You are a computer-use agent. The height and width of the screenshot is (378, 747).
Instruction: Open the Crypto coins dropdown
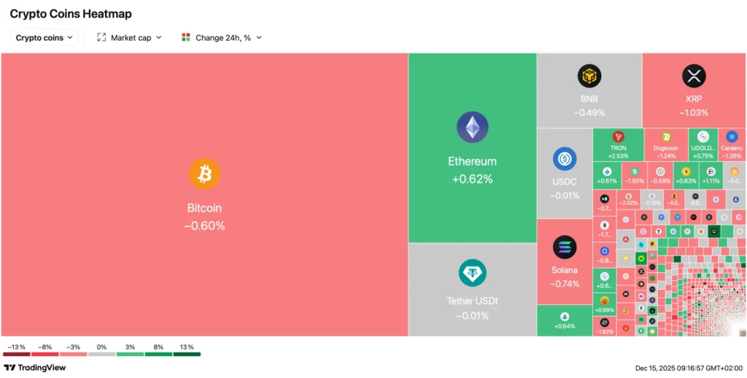click(44, 37)
